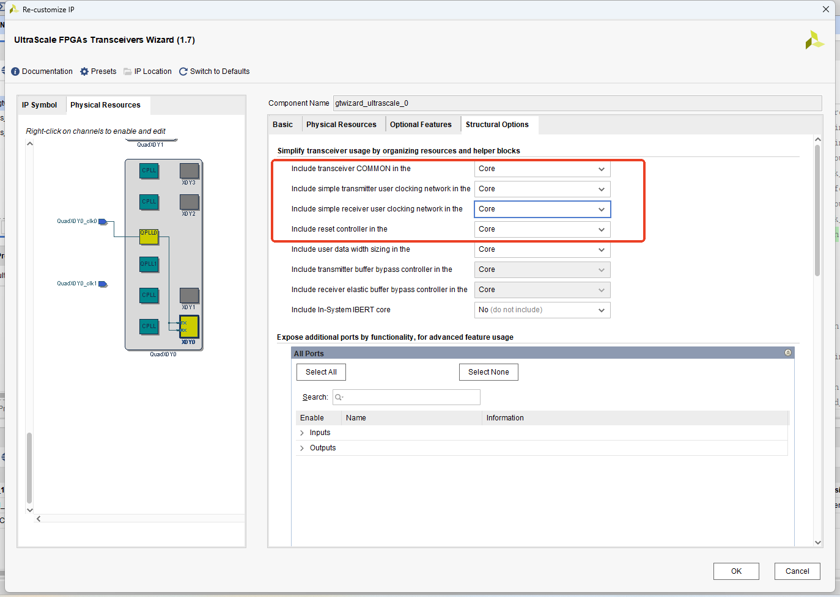Click the Component Name field
The width and height of the screenshot is (840, 597).
click(x=577, y=103)
